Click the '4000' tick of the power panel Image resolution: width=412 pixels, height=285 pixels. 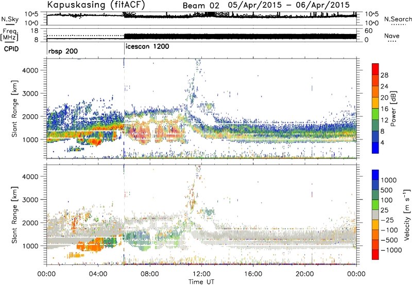click(x=30, y=70)
